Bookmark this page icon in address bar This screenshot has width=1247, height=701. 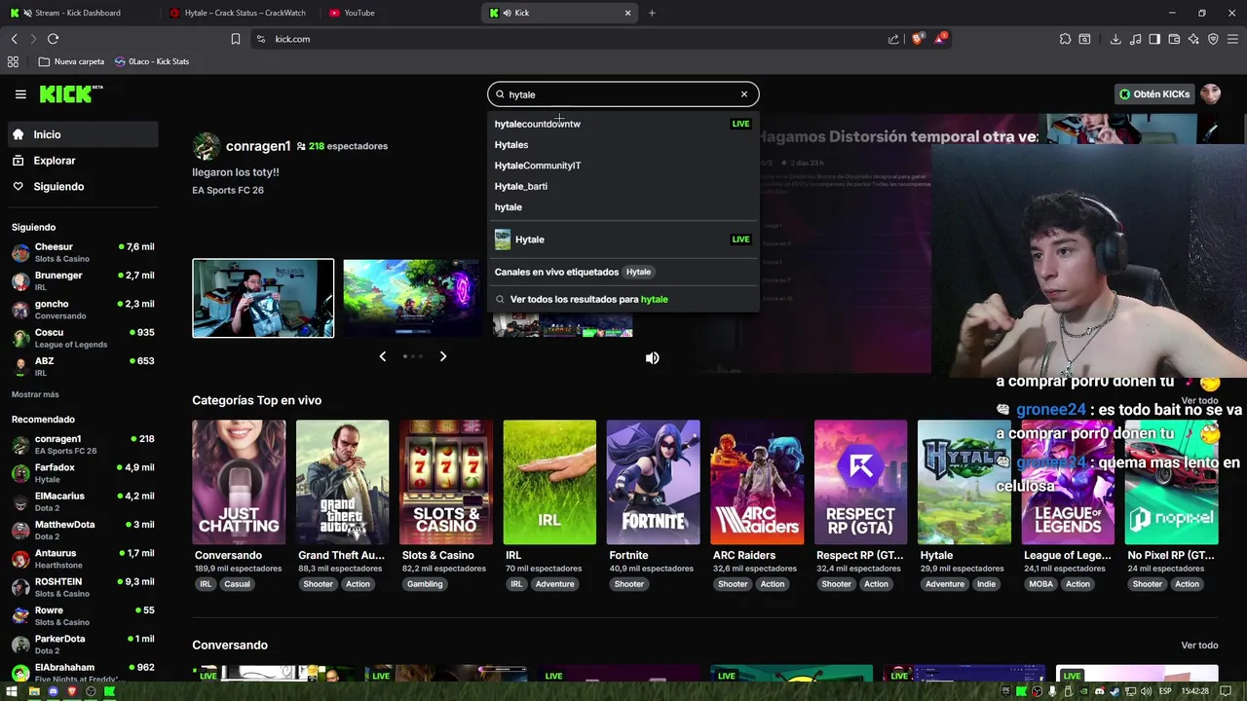[x=236, y=39]
